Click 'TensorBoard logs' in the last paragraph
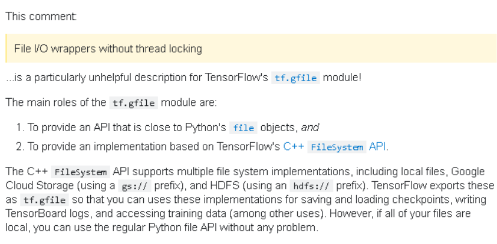Screen dimensions: 497x244 [48, 213]
